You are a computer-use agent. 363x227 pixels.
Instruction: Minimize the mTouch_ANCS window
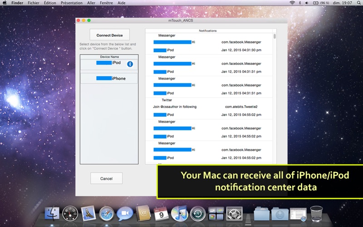pos(83,20)
